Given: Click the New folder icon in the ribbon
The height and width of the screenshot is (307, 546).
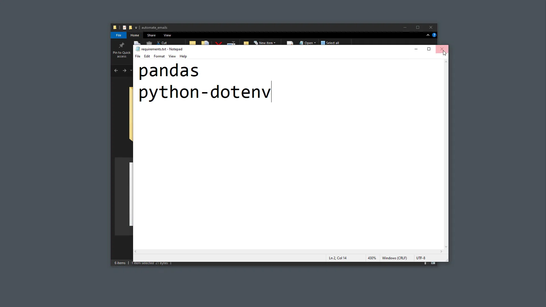Looking at the screenshot, I should tap(246, 43).
